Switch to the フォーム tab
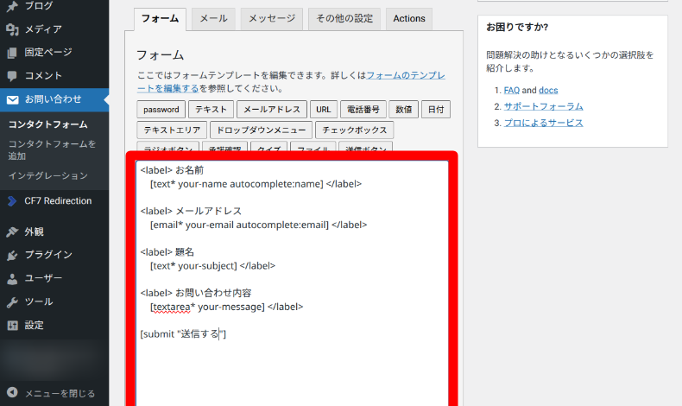The image size is (682, 406). pyautogui.click(x=160, y=19)
